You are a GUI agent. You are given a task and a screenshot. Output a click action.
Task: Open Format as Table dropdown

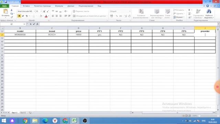point(157,14)
